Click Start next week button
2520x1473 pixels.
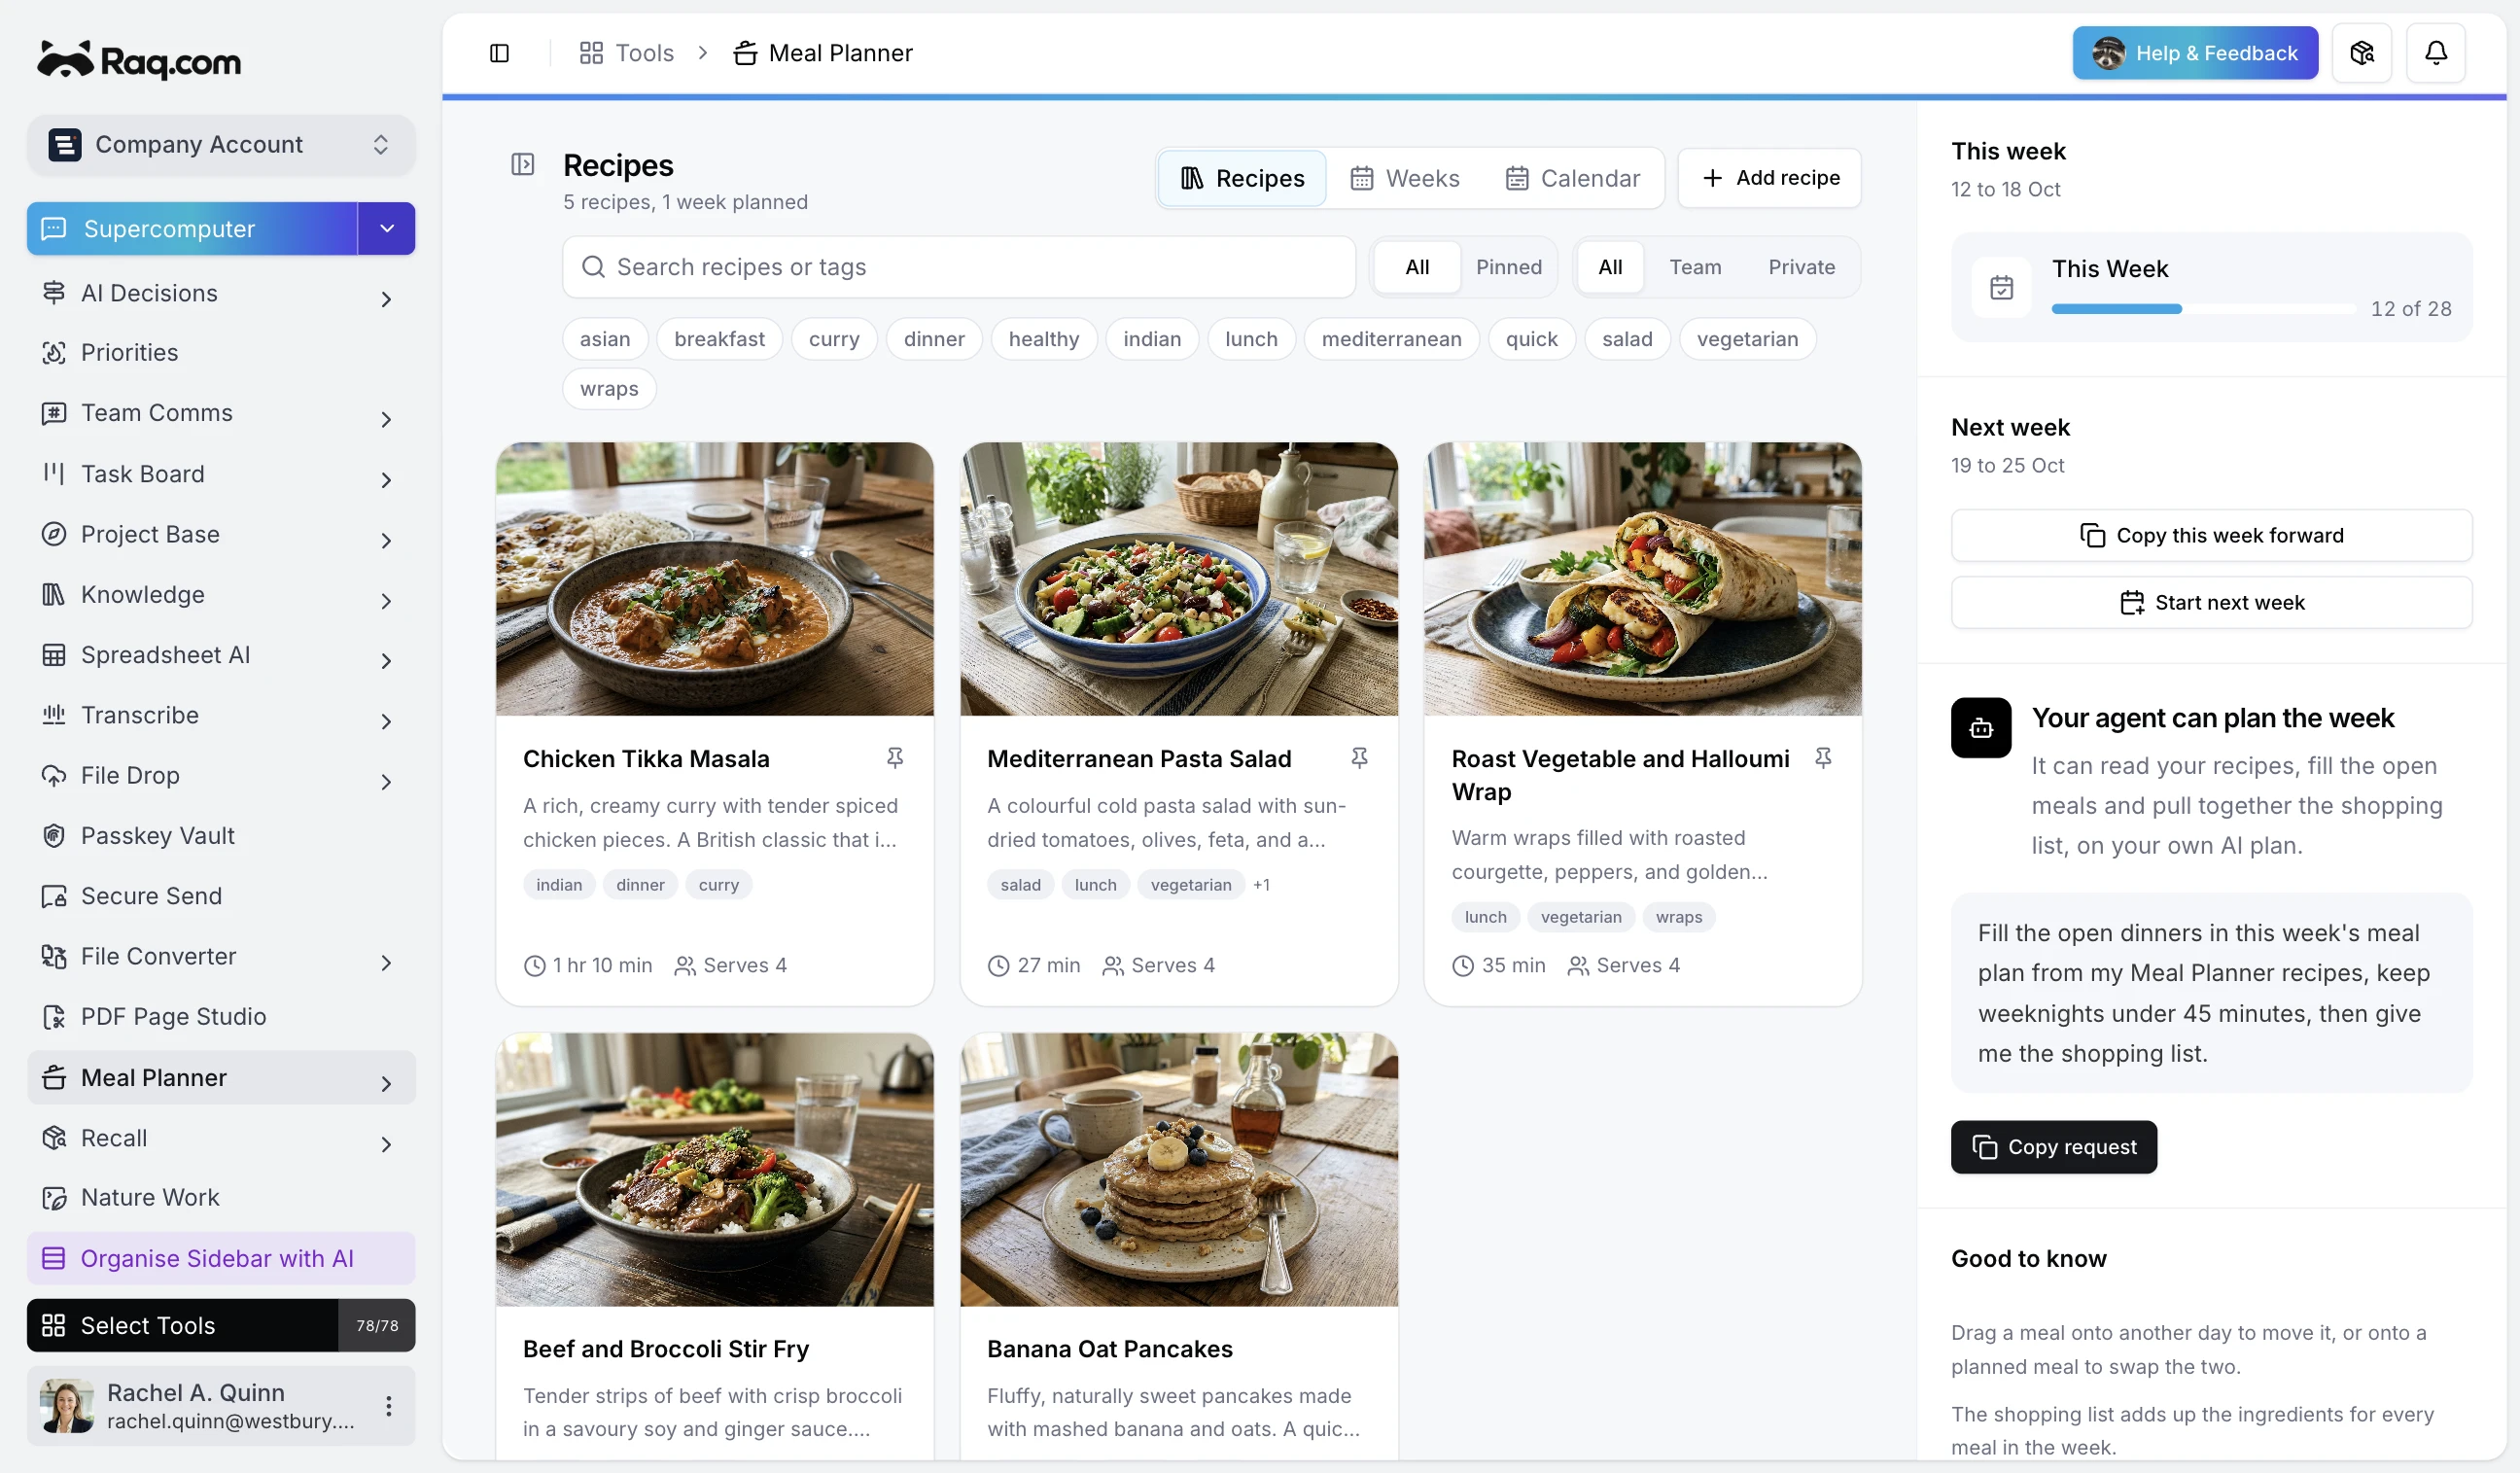2211,603
